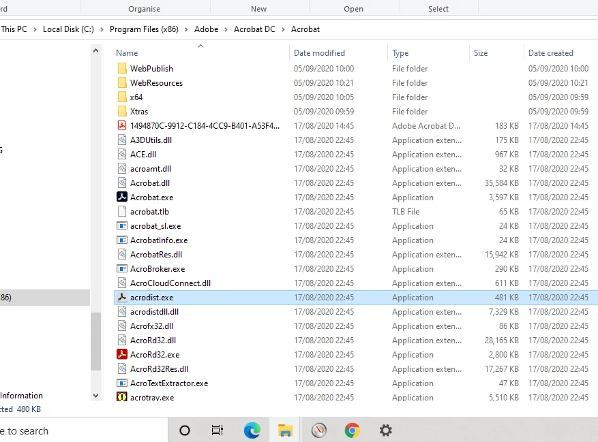Click the Acrofx32.dll file icon
598x442 pixels.
[122, 326]
